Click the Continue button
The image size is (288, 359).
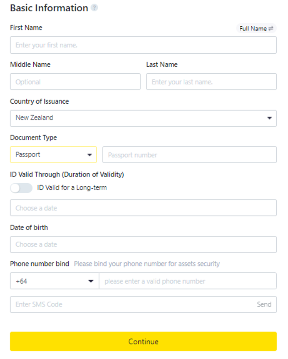[143, 342]
